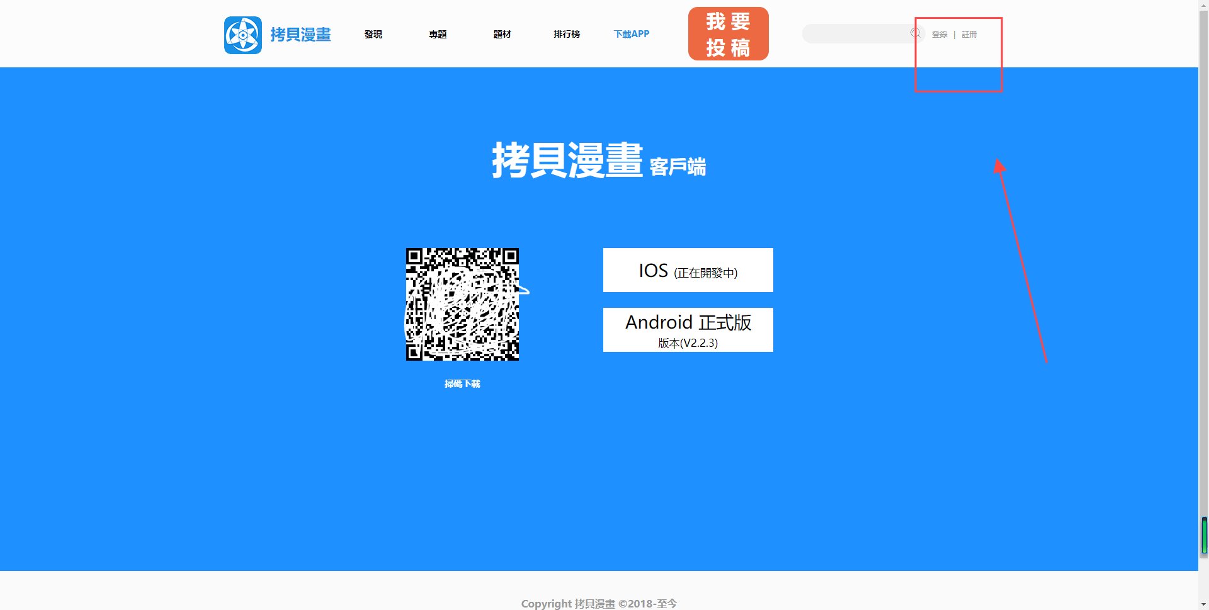Click the Android 正式版 download button
This screenshot has height=610, width=1209.
(x=688, y=330)
